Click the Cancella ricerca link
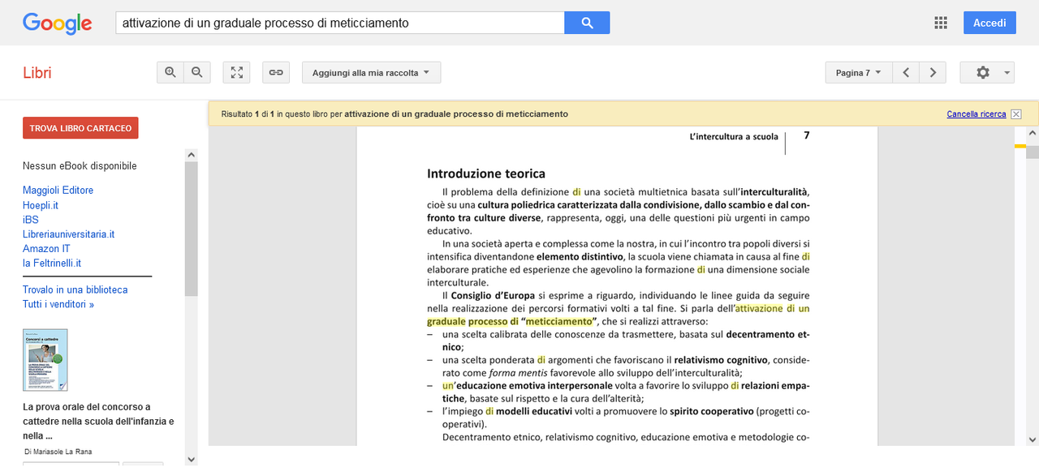Image resolution: width=1039 pixels, height=467 pixels. click(976, 114)
